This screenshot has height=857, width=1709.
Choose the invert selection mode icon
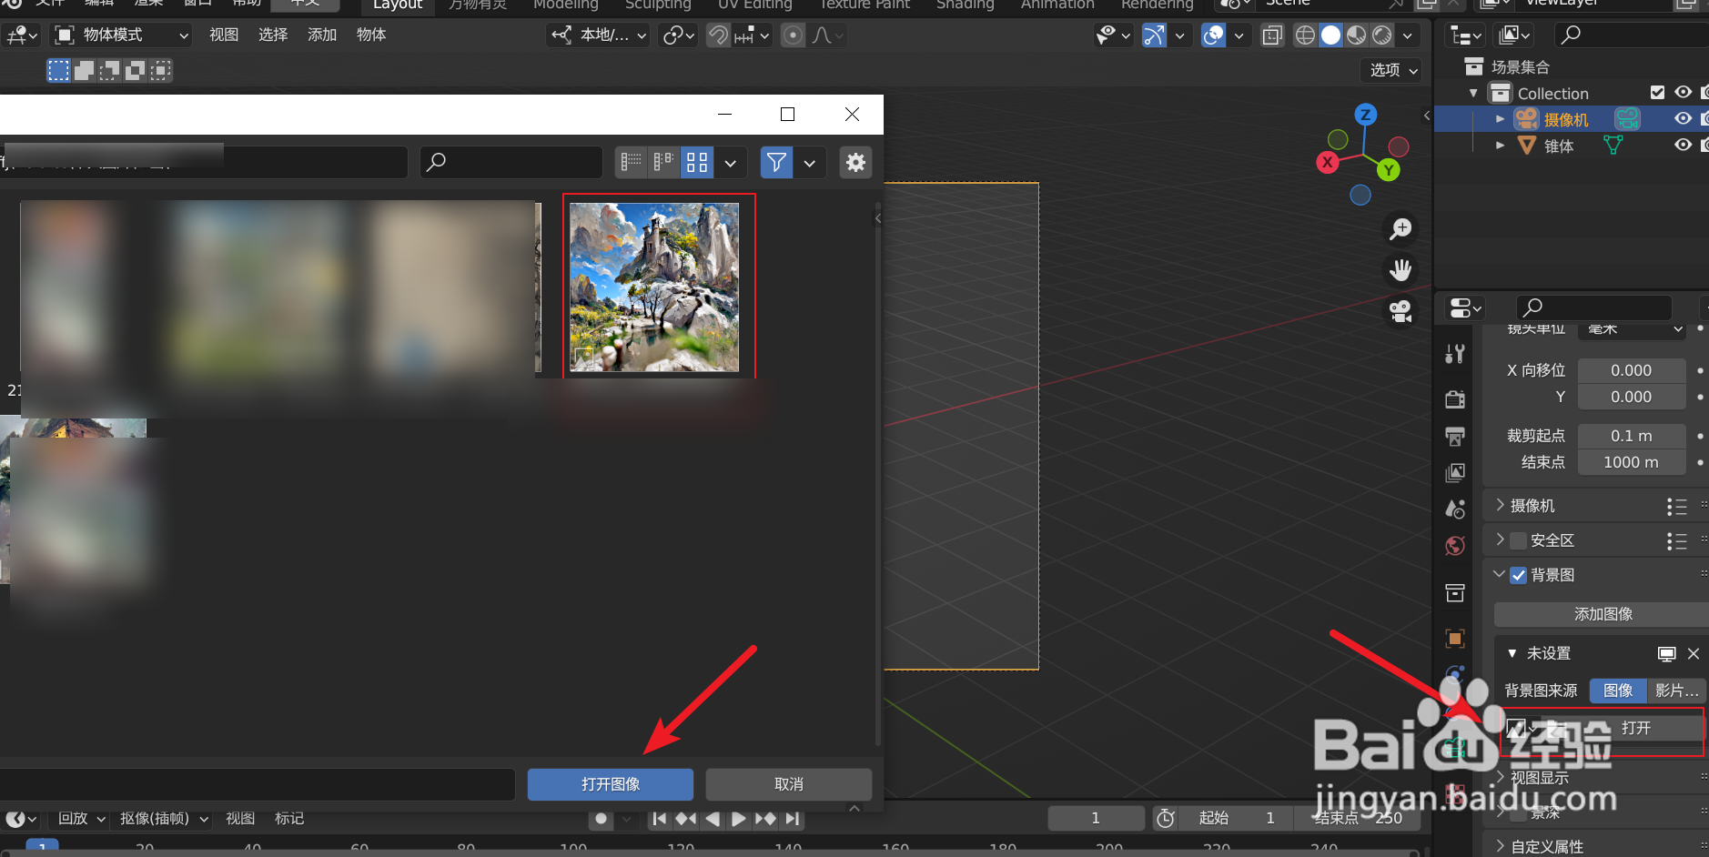tap(135, 70)
